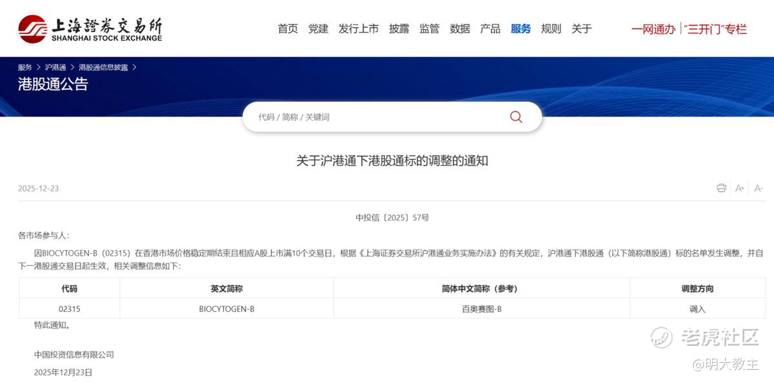774x382 pixels.
Task: Decrease font size with A- icon
Action: [x=759, y=188]
